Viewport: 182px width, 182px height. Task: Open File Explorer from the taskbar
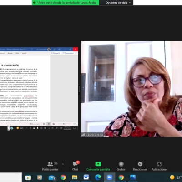pos(75,177)
